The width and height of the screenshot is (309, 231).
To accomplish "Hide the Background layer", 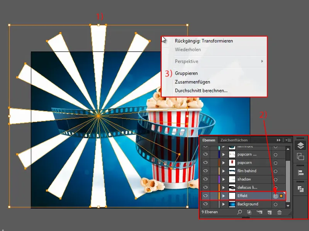I will tap(205, 204).
